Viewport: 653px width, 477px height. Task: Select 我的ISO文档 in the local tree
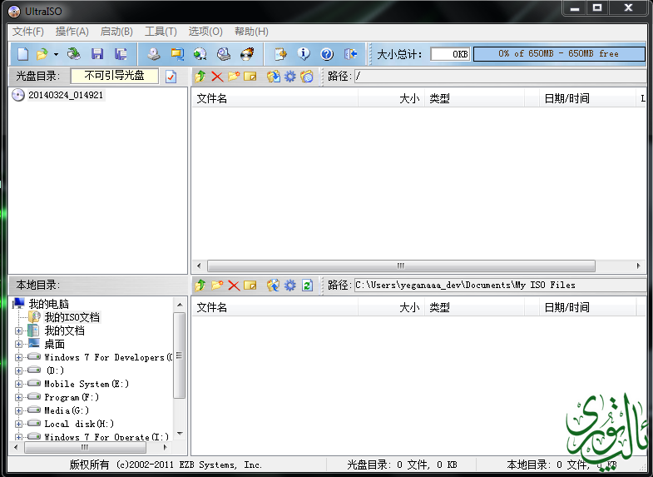point(72,317)
